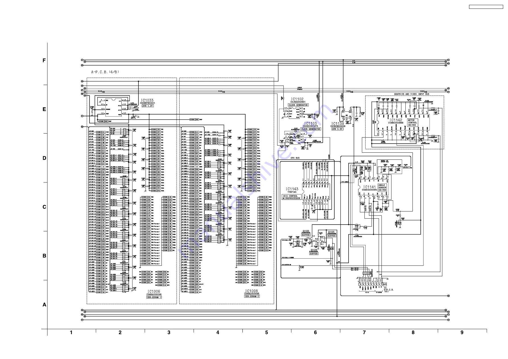Click the IC1103 chip label

click(310, 124)
